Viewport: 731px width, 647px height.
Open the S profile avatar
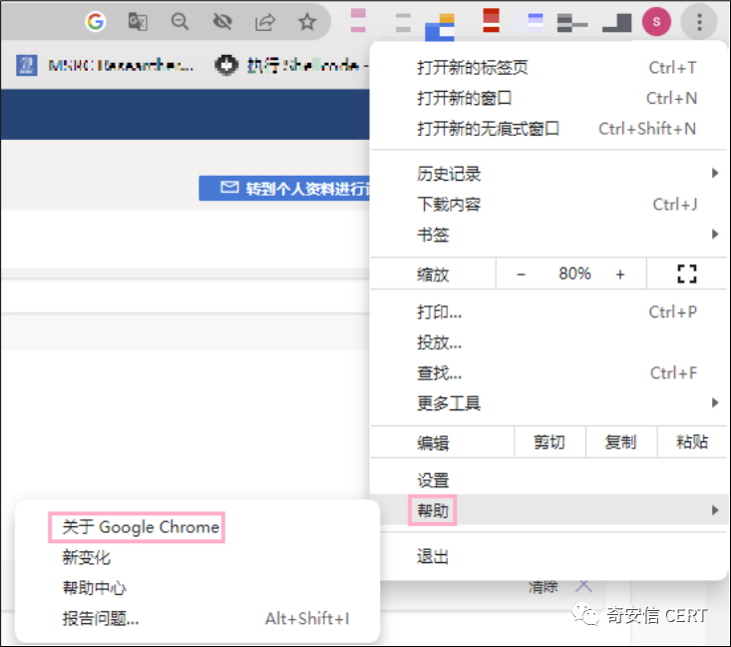click(x=656, y=22)
